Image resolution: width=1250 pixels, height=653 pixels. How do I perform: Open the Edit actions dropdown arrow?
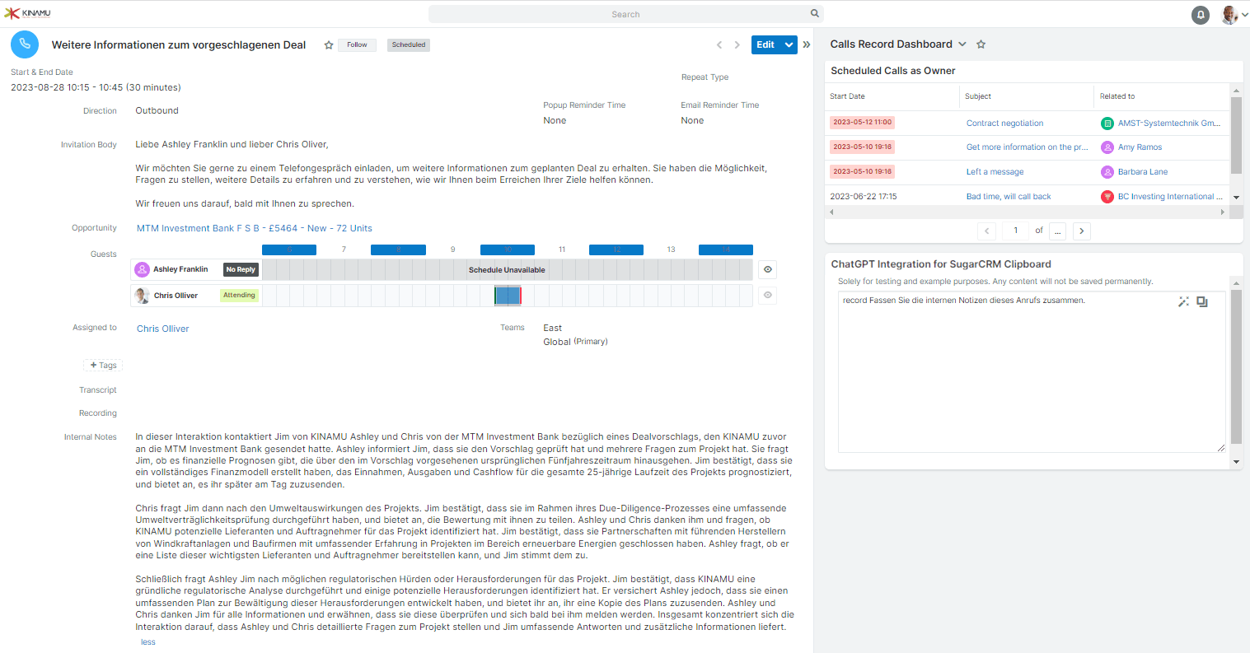click(789, 44)
